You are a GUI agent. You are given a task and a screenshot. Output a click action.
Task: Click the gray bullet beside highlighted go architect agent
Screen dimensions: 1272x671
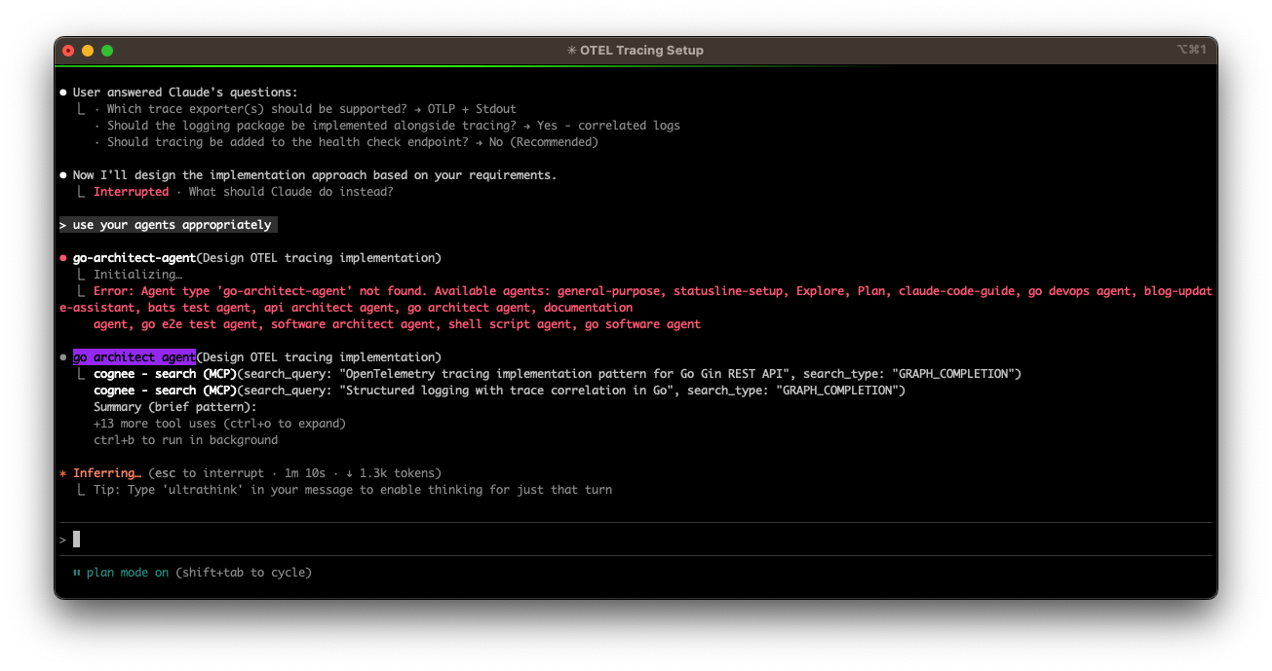click(63, 357)
